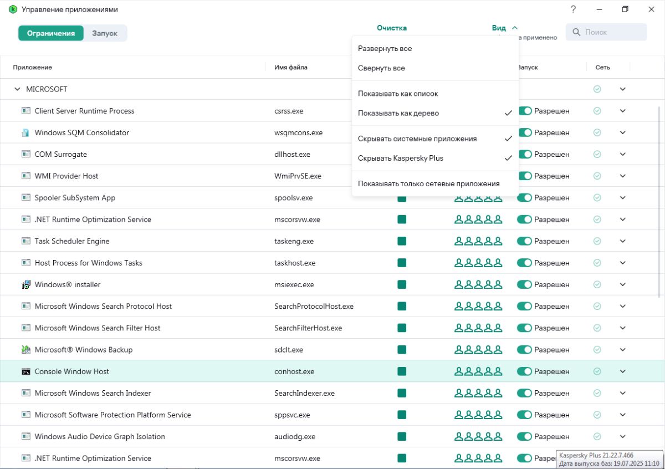Screen dimensions: 665x469
Task: Click the Console Window Host icon
Action: [25, 371]
